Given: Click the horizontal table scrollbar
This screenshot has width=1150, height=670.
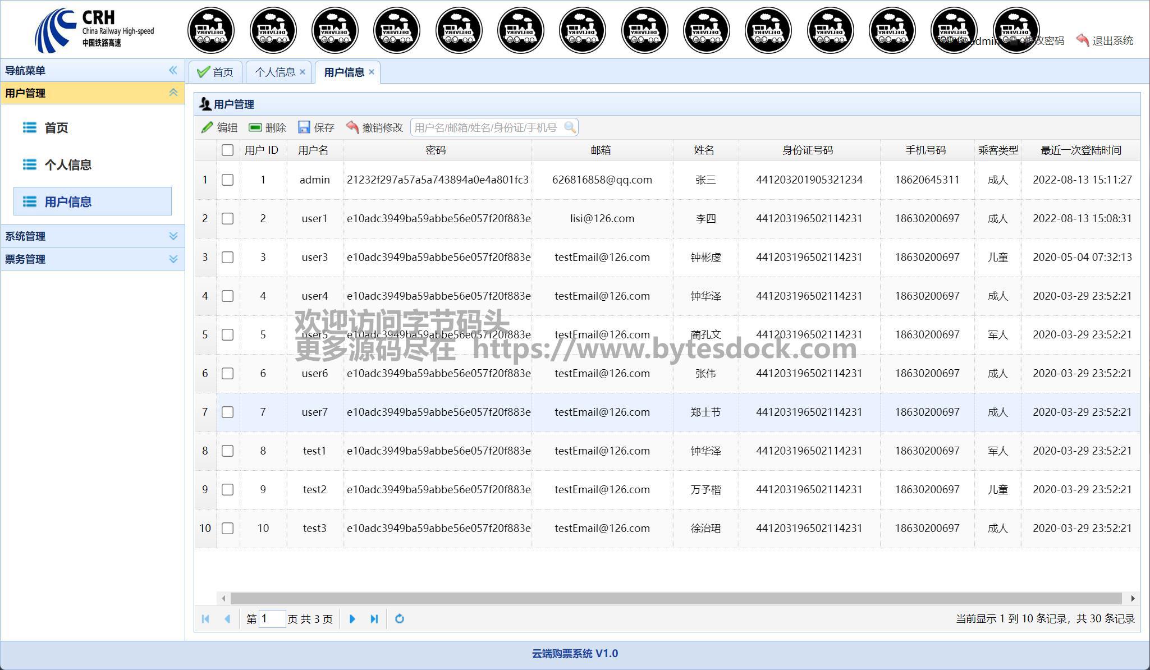Looking at the screenshot, I should pos(673,598).
